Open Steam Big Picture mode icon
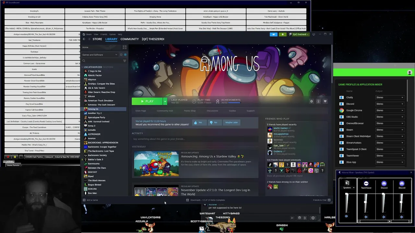This screenshot has width=415, height=233. tap(314, 34)
